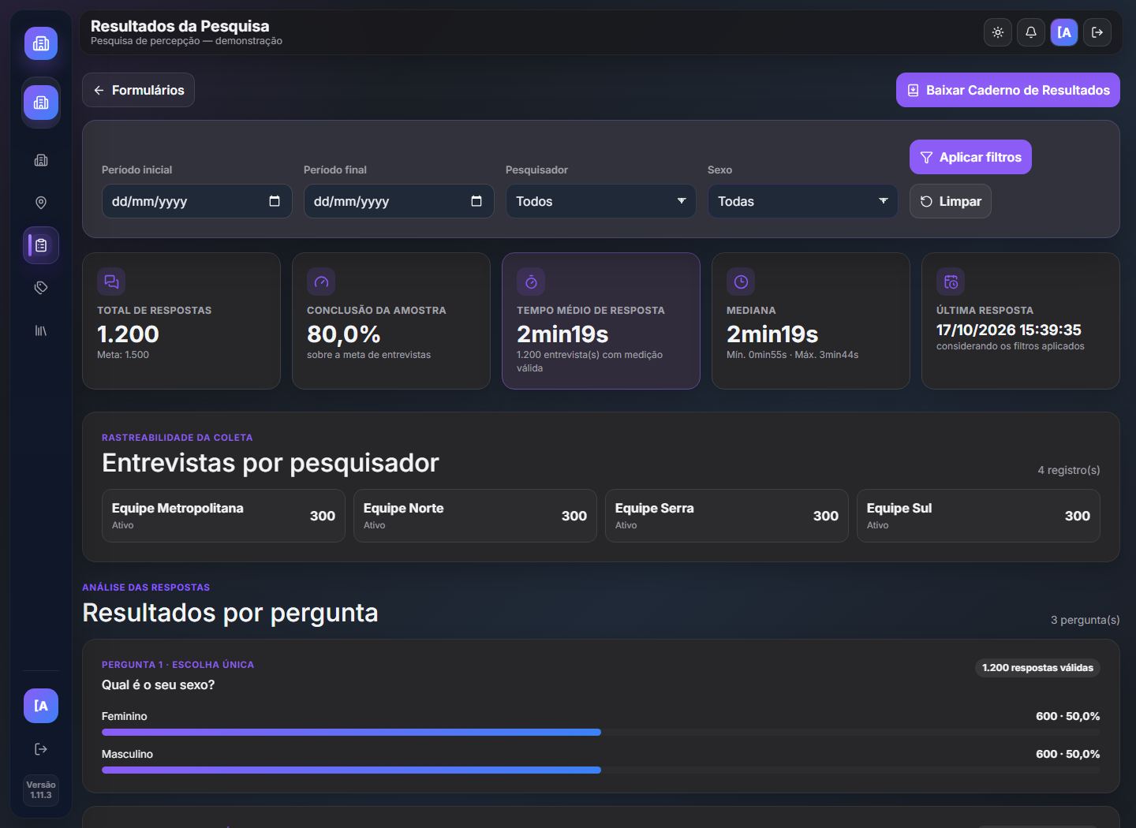
Task: Click the "80,0%" conclusion value
Action: coord(344,334)
